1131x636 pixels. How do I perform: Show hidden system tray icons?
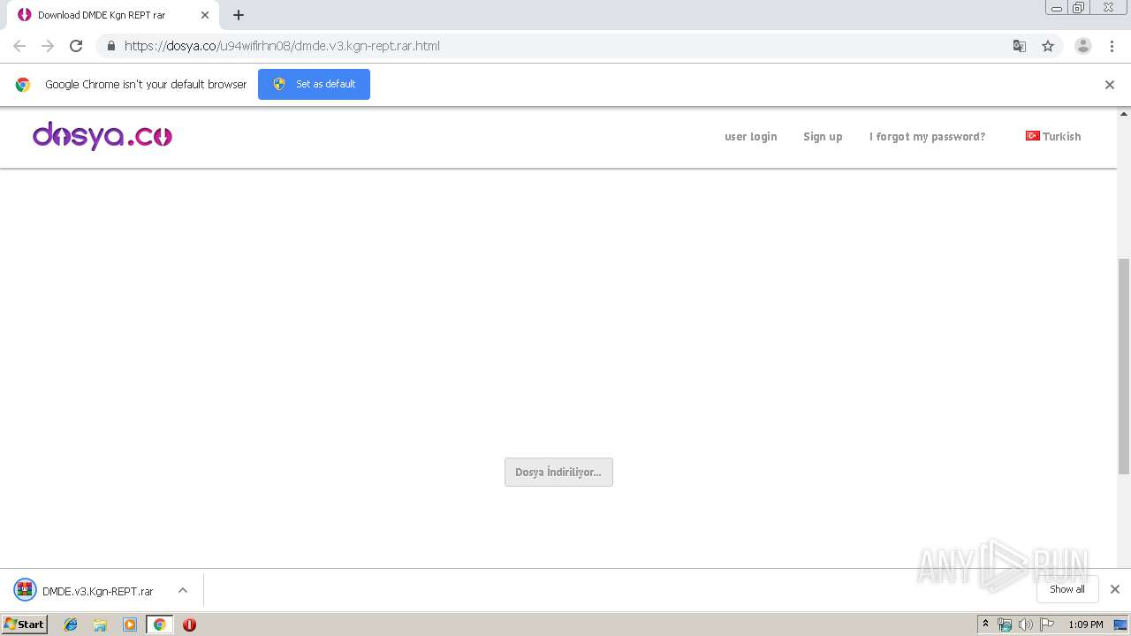[985, 625]
